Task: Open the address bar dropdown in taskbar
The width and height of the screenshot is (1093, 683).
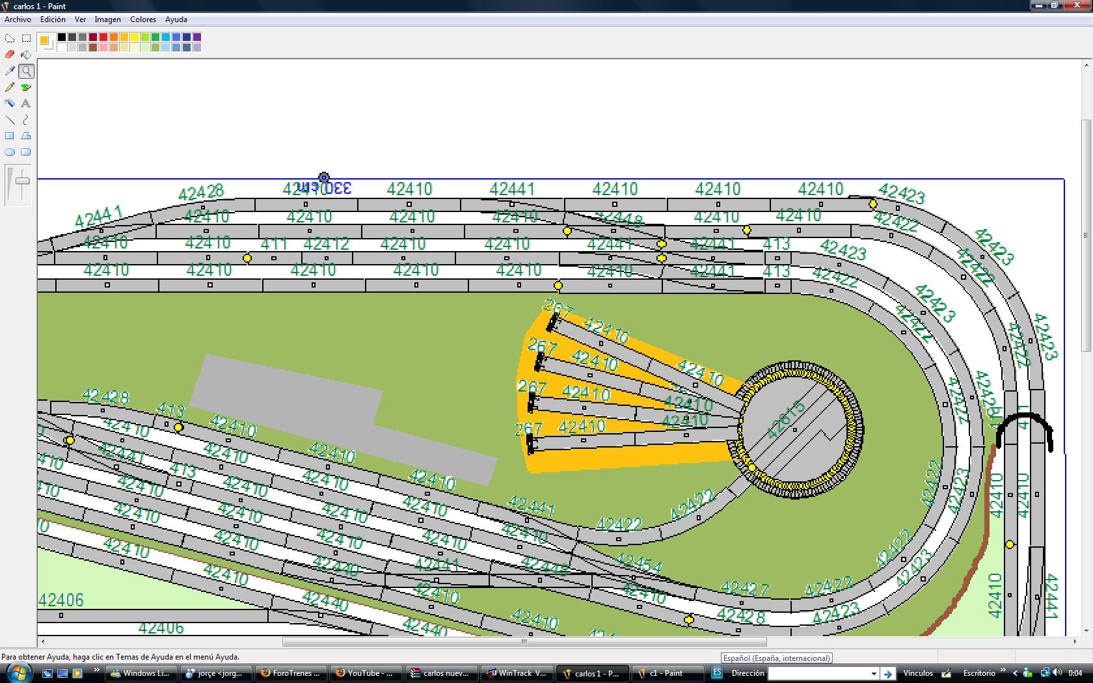Action: tap(874, 673)
